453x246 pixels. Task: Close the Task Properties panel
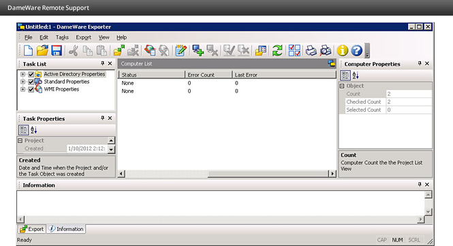110,118
